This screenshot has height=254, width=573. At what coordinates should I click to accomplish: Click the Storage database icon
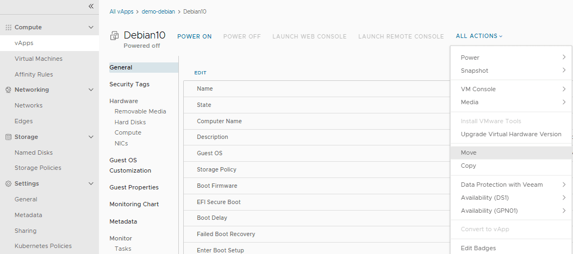click(8, 137)
